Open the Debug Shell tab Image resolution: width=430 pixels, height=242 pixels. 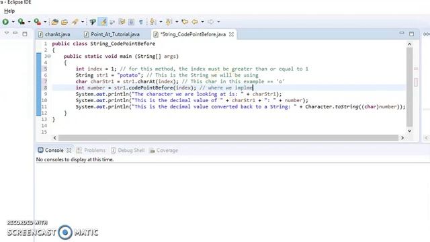pyautogui.click(x=128, y=151)
